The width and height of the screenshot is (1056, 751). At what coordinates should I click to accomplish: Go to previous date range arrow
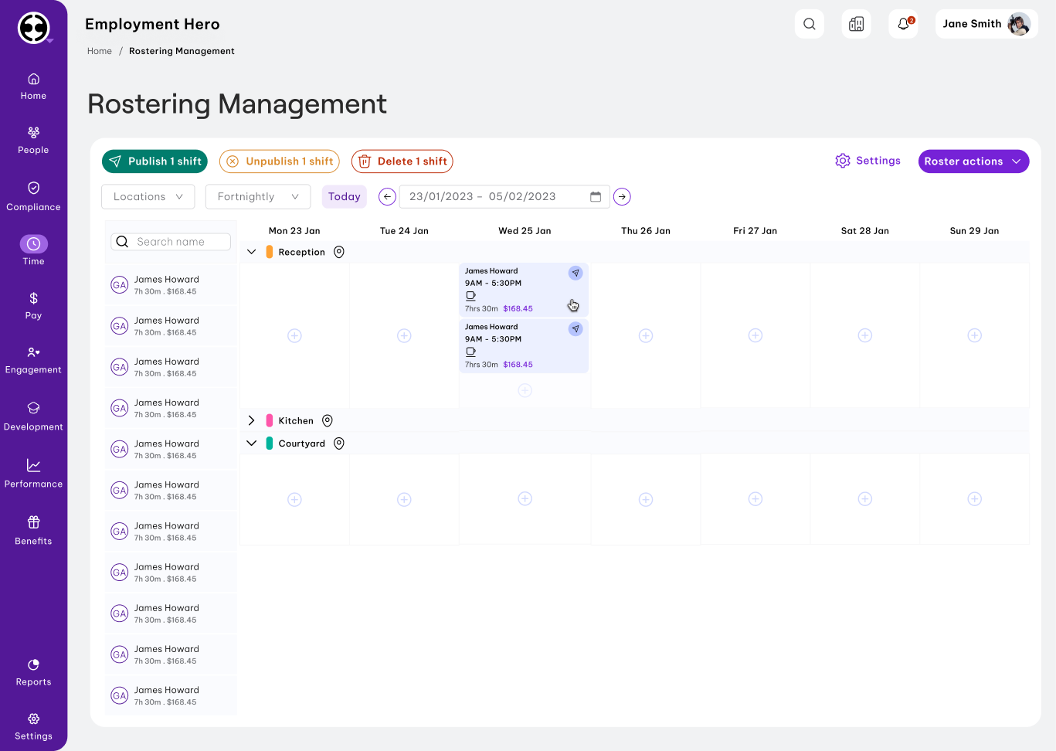pyautogui.click(x=387, y=197)
